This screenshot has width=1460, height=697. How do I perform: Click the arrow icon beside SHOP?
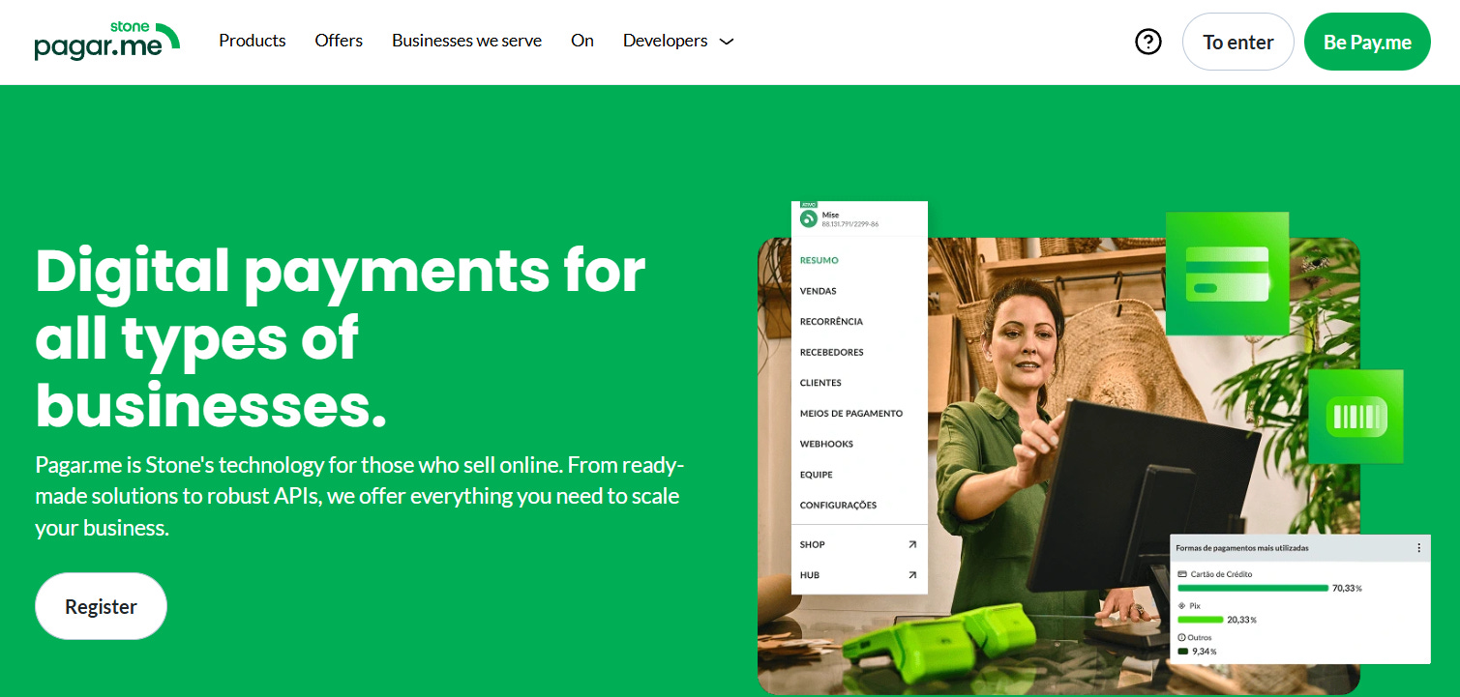[911, 544]
